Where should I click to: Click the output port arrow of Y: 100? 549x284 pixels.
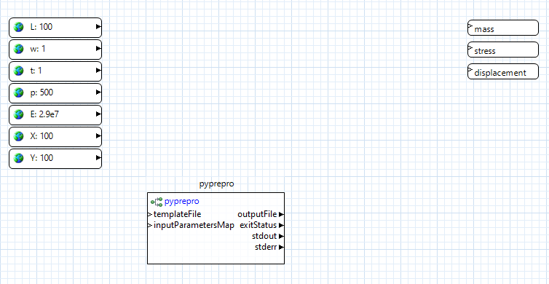[98, 158]
